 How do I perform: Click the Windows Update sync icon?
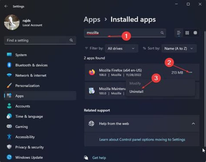coord(9,157)
